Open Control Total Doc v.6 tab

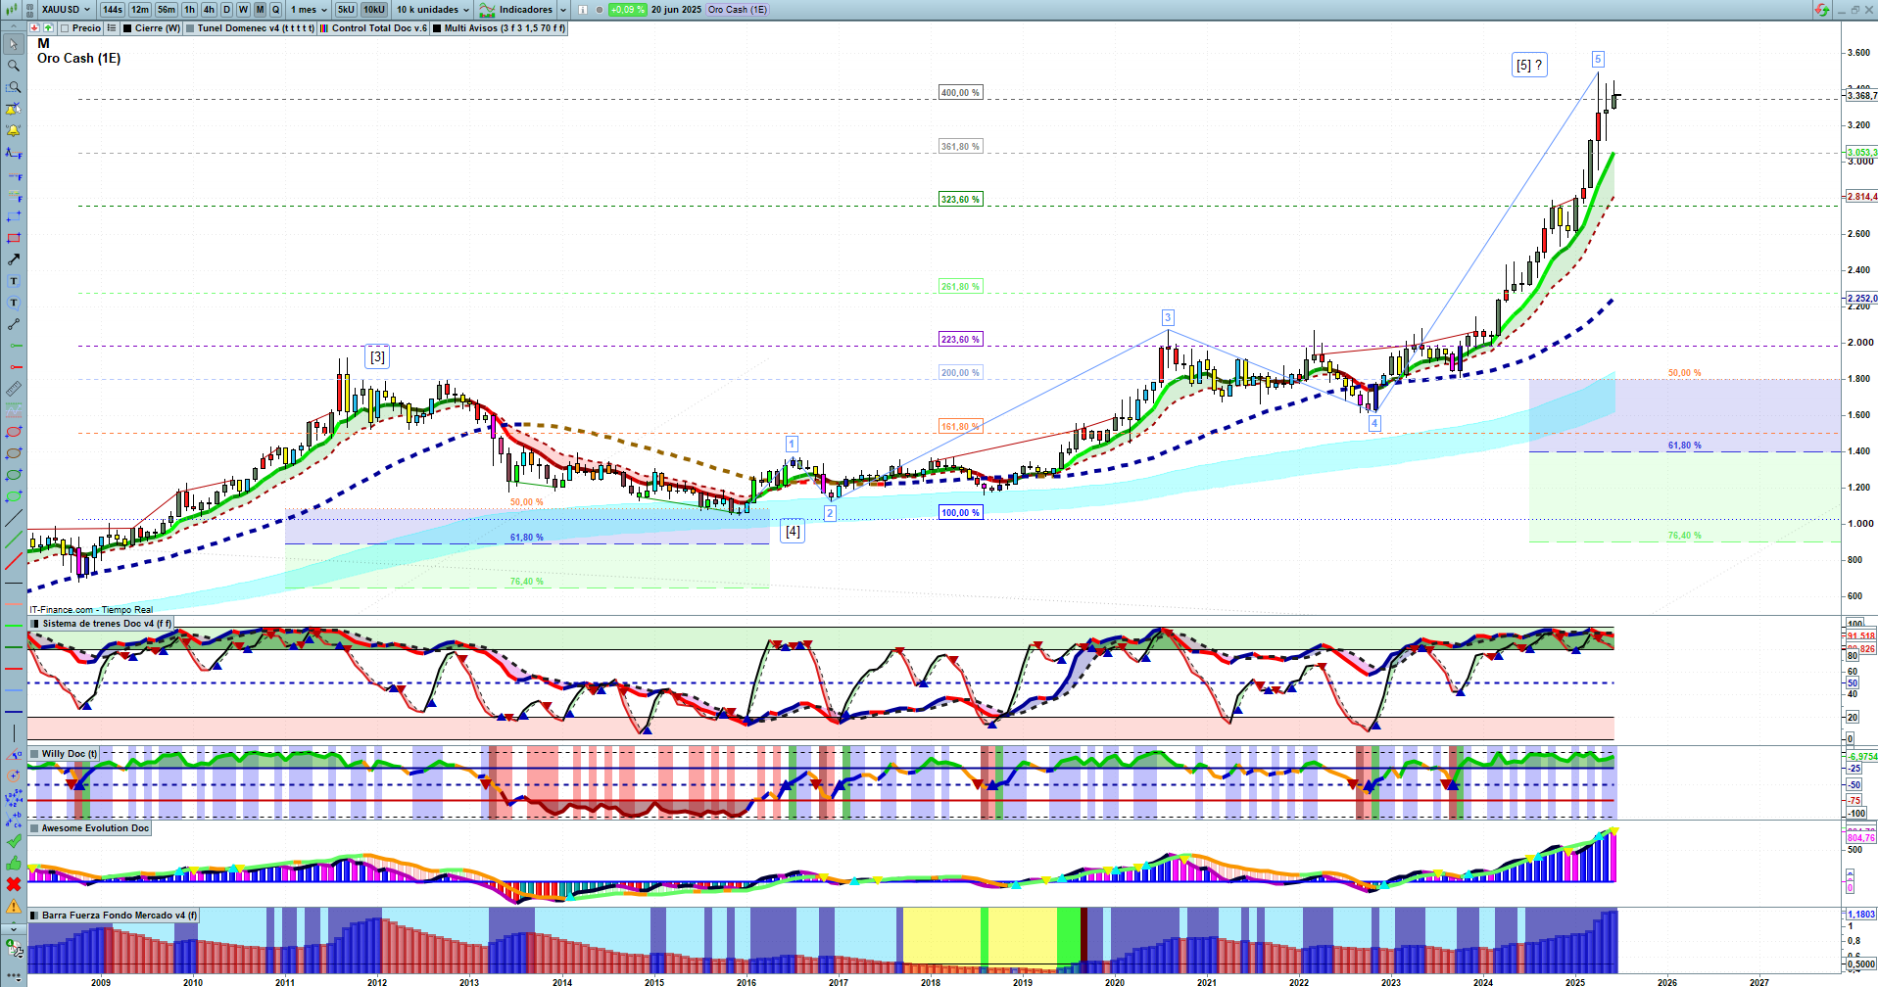click(x=373, y=28)
